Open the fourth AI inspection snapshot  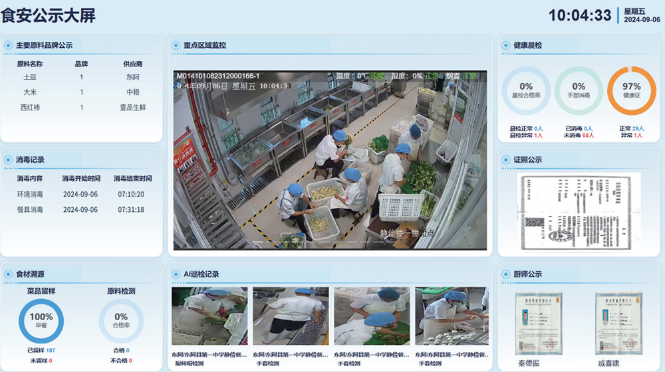tap(452, 316)
